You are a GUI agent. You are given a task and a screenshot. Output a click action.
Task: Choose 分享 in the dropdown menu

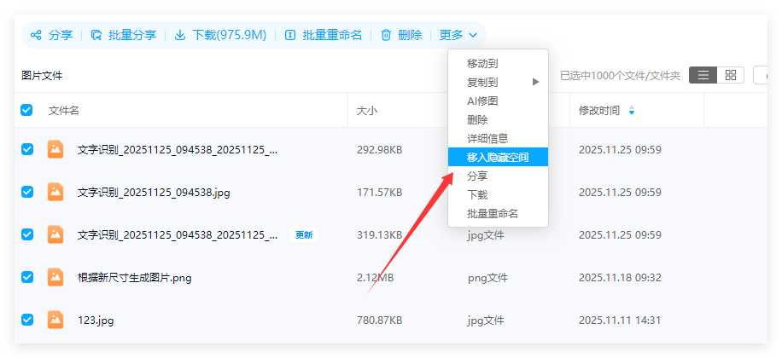click(x=477, y=176)
